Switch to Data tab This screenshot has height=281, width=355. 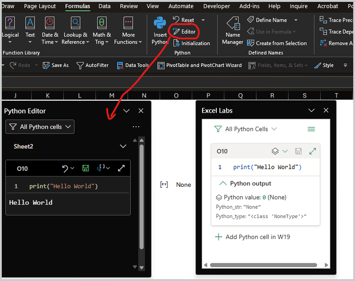(x=105, y=6)
